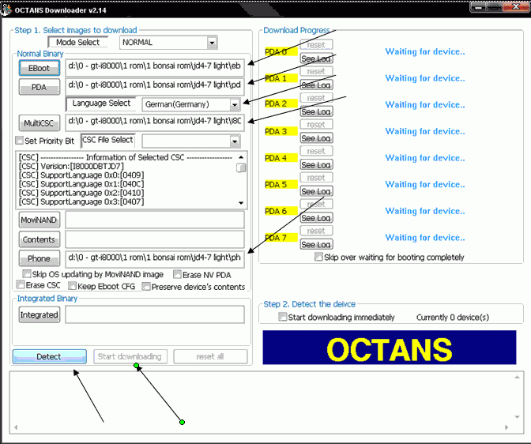Toggle Keep Eboot CFG checkbox
Screen dimensions: 531x444
tap(72, 286)
